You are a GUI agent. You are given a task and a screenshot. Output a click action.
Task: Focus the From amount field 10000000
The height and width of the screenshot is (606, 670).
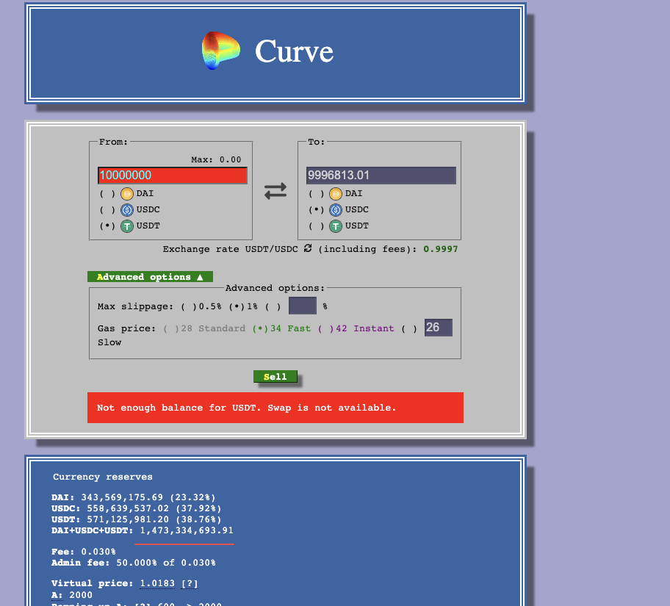tap(173, 176)
